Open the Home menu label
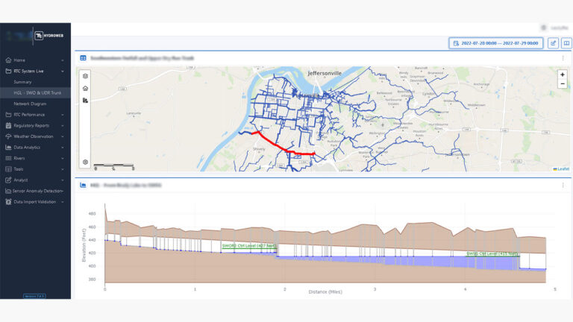Viewport: 573px width, 322px height. click(x=19, y=60)
